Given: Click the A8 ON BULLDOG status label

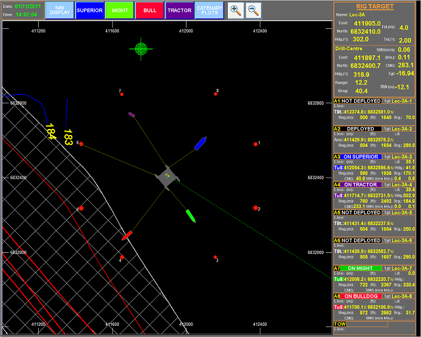Looking at the screenshot, I should tap(361, 296).
